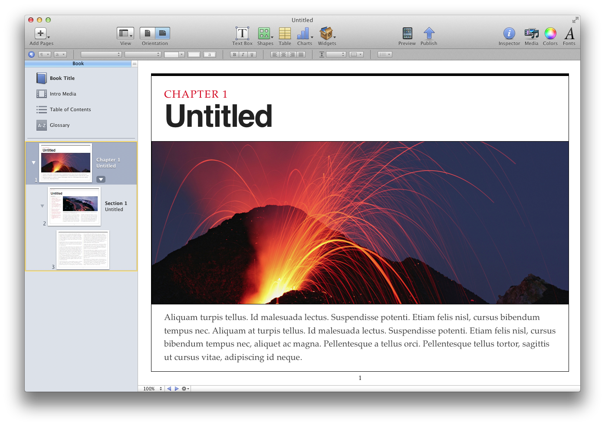Open the Shapes menu icon
Image resolution: width=605 pixels, height=426 pixels.
[x=264, y=34]
